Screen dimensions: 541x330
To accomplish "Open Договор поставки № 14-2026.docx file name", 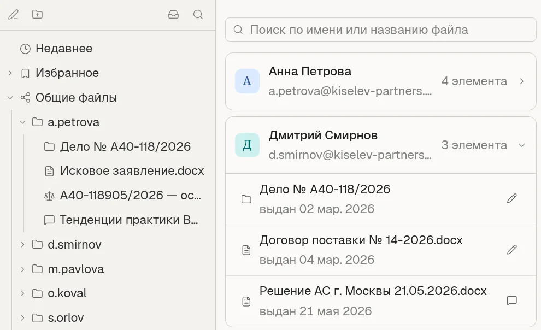I will [361, 240].
